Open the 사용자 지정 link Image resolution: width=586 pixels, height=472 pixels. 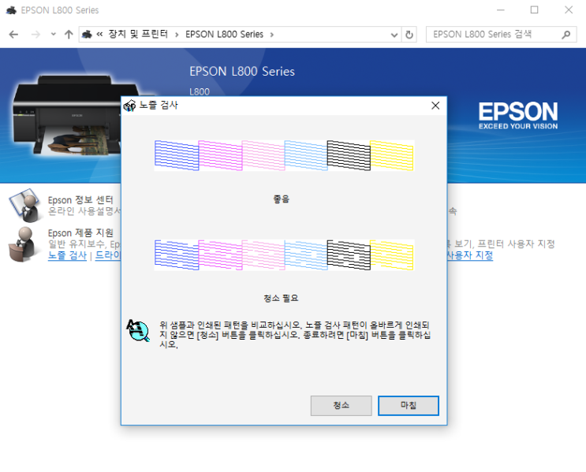click(470, 255)
